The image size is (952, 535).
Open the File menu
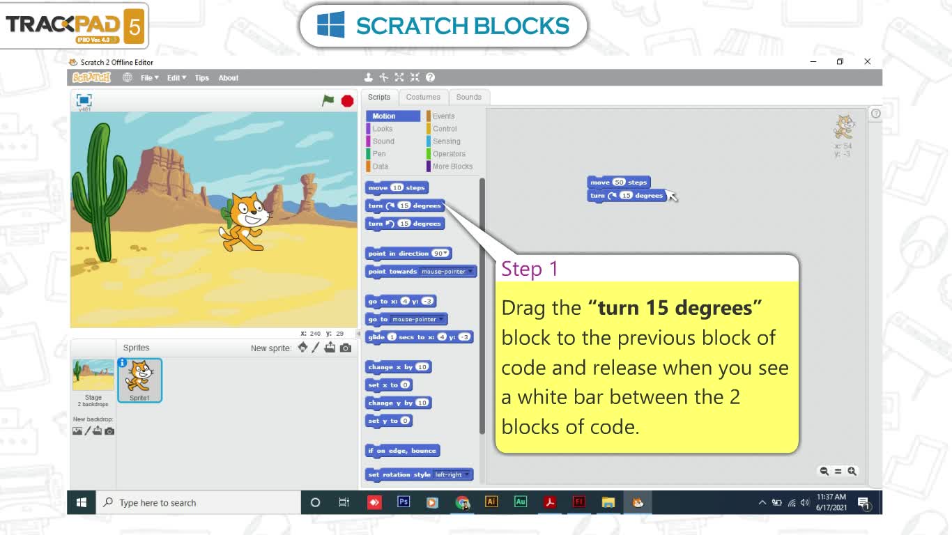click(149, 77)
